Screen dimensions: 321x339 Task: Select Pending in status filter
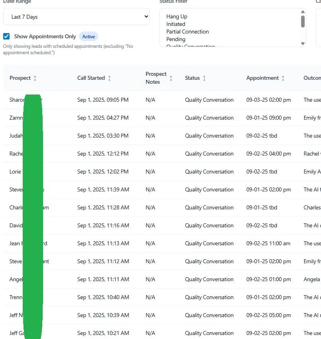(x=176, y=39)
